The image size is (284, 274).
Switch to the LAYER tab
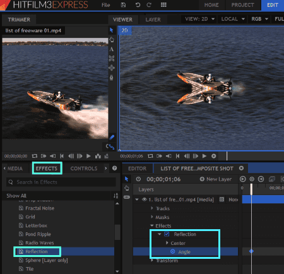point(153,20)
